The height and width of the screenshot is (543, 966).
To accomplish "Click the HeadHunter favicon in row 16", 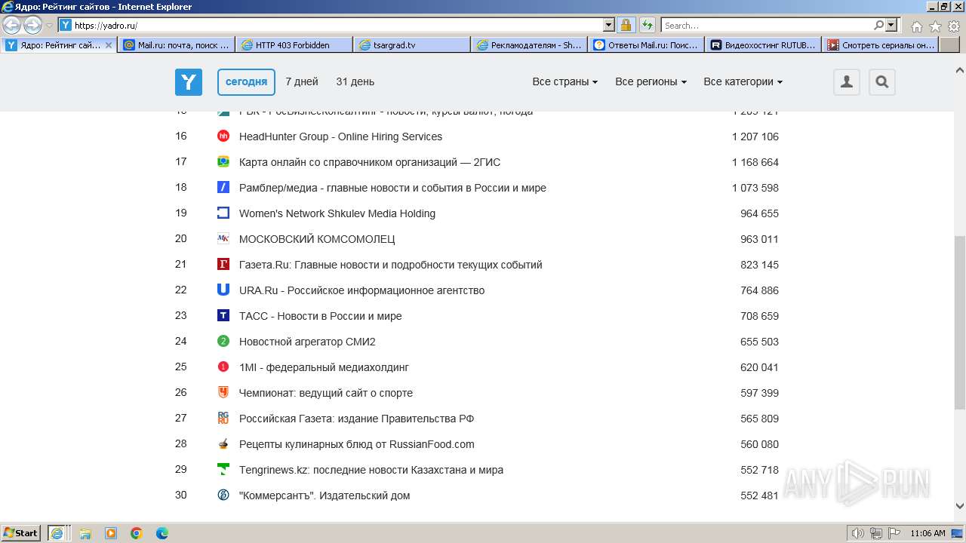I will pos(223,137).
